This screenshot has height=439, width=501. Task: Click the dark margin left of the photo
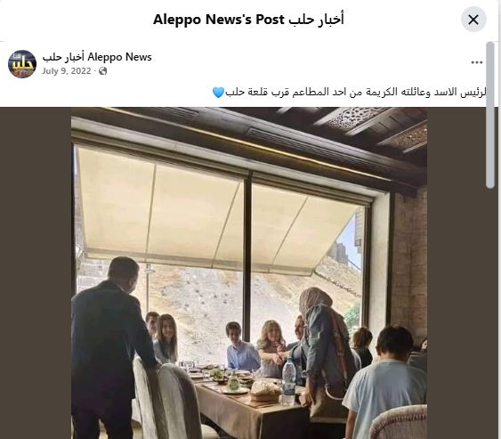pyautogui.click(x=36, y=273)
